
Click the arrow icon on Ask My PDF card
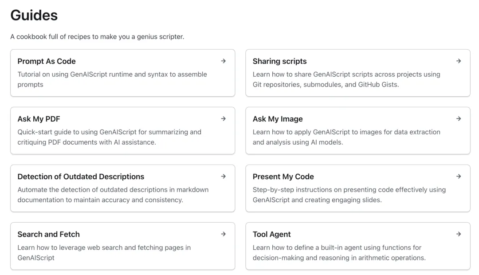coord(224,119)
